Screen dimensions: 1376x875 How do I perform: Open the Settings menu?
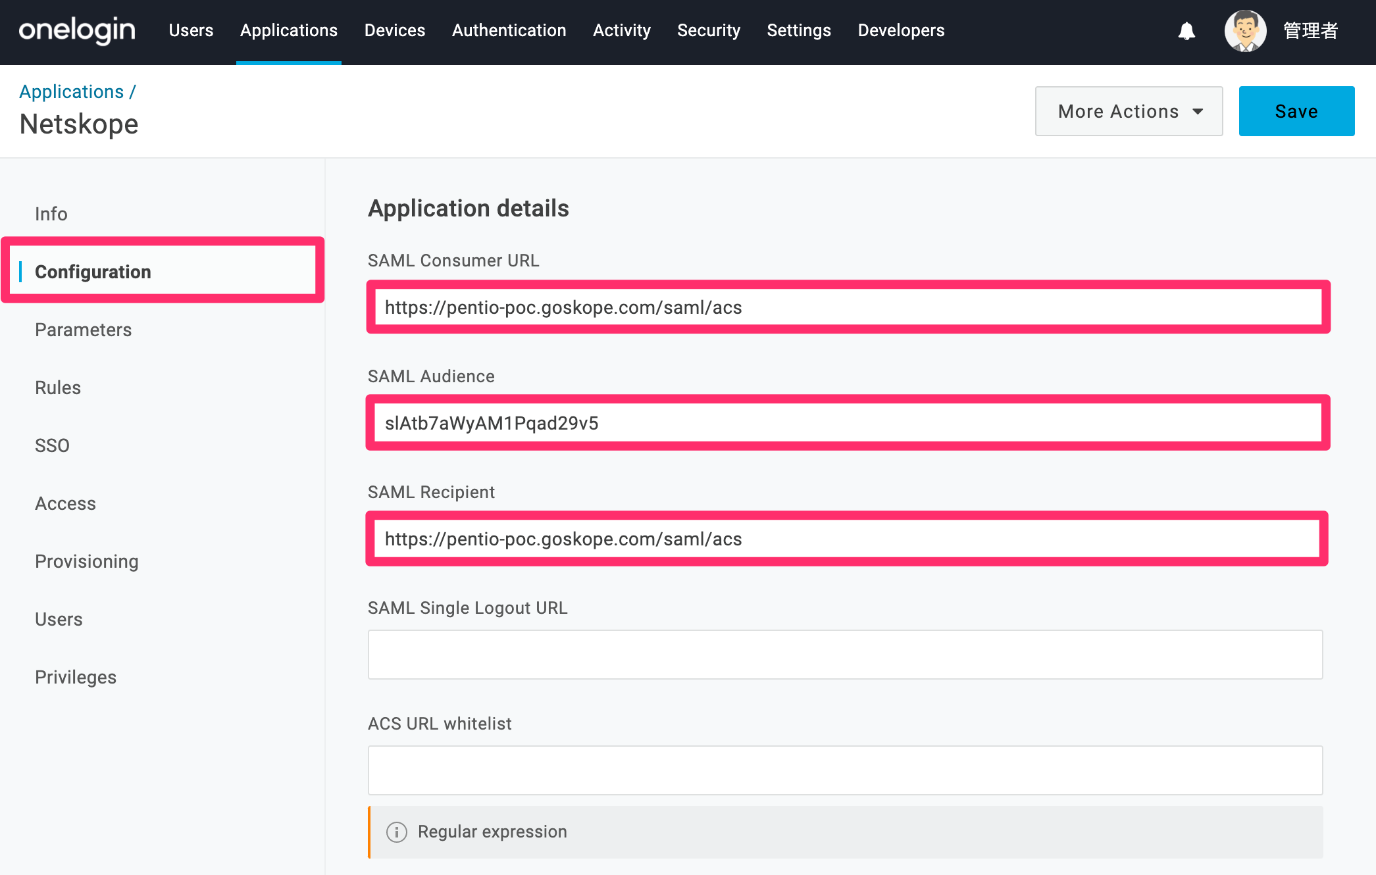pos(799,30)
